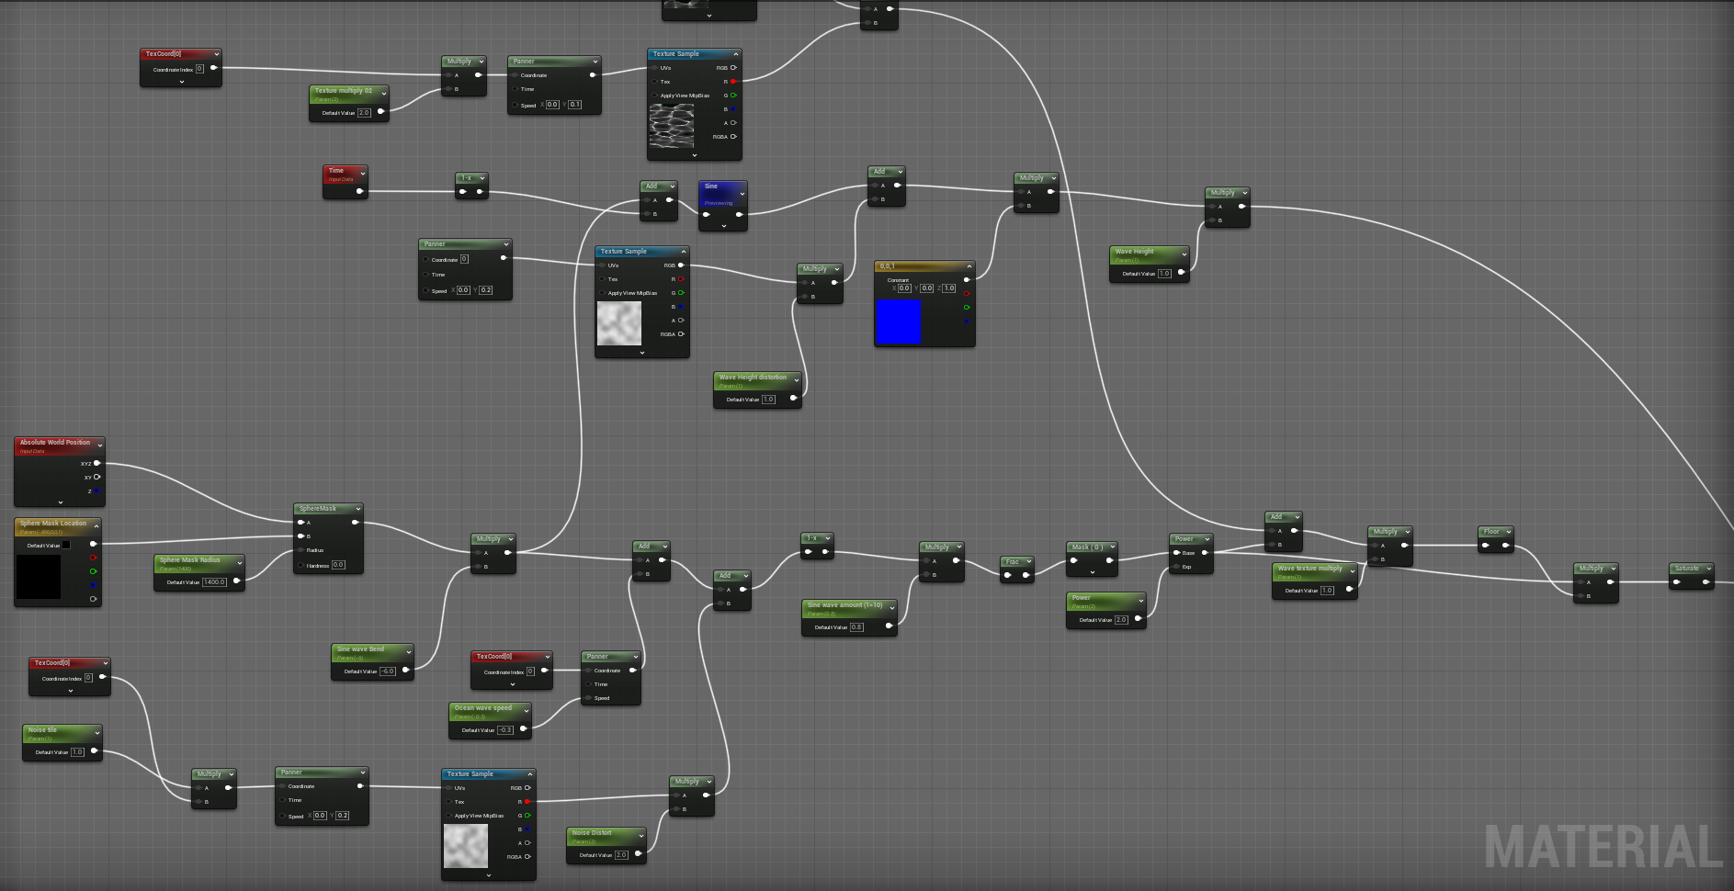Click the red pin on the 0,0,1 constant
The image size is (1734, 891).
[967, 294]
